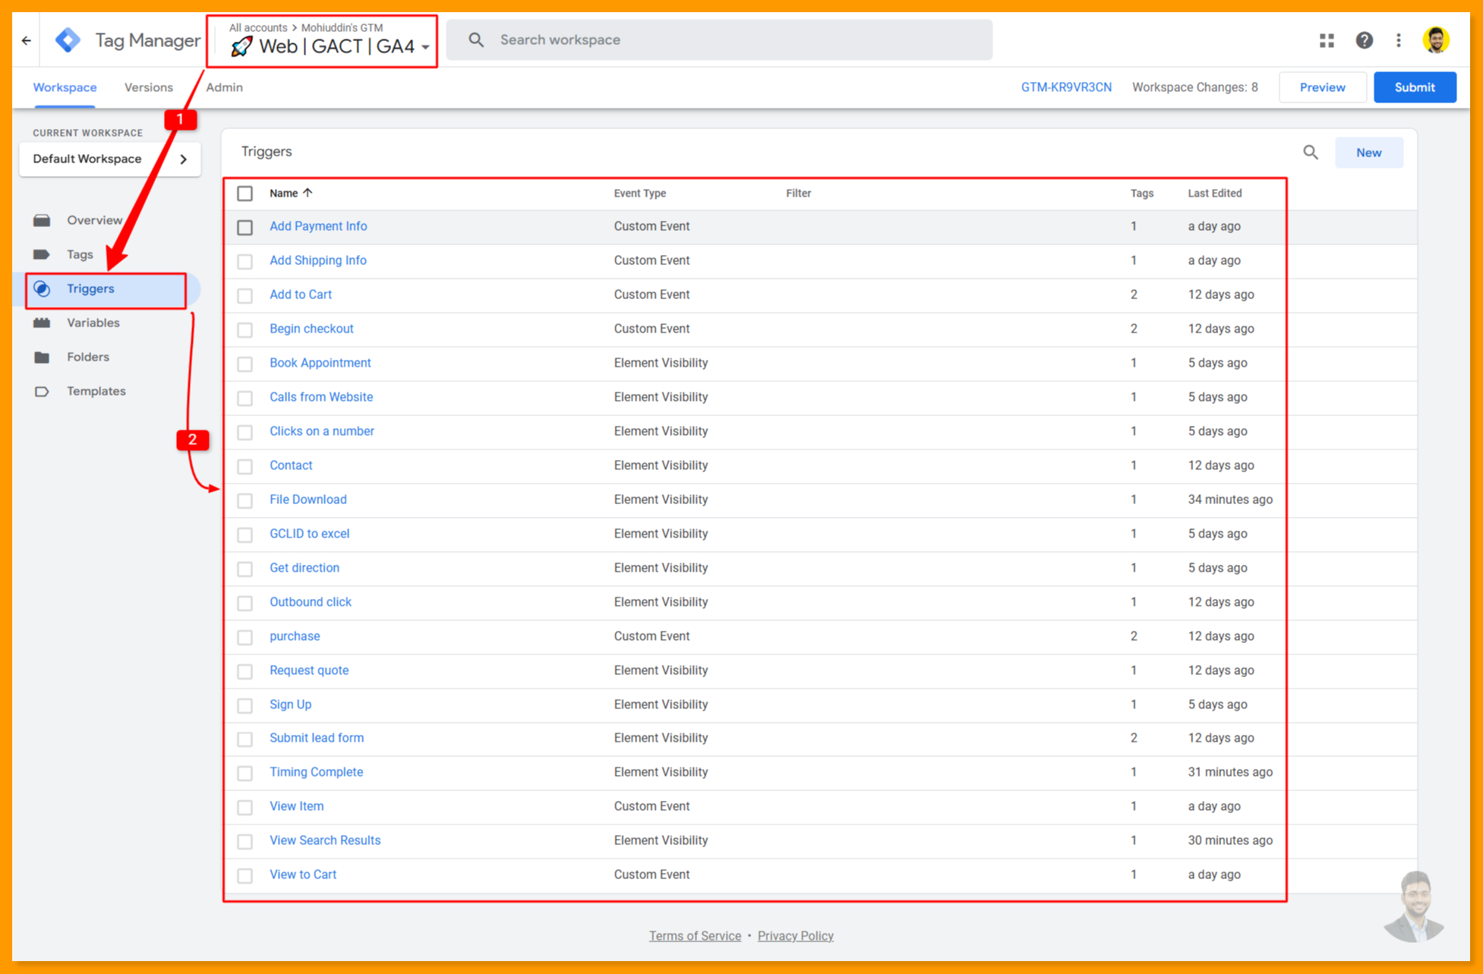This screenshot has height=974, width=1483.
Task: Select the File Download trigger checkbox
Action: [245, 500]
